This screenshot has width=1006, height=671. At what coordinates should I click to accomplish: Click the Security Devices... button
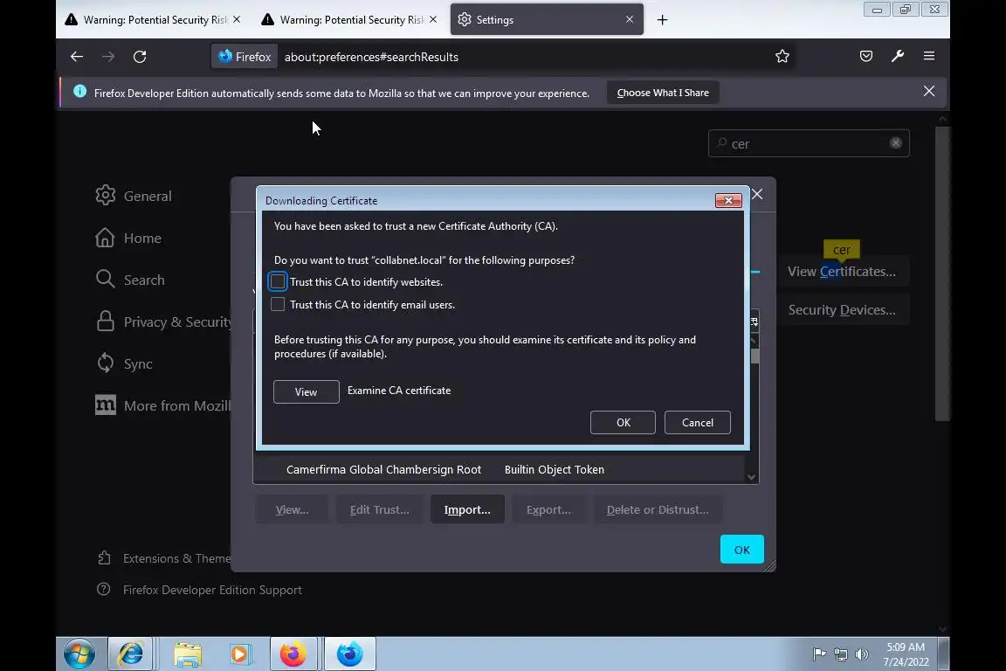tap(842, 309)
